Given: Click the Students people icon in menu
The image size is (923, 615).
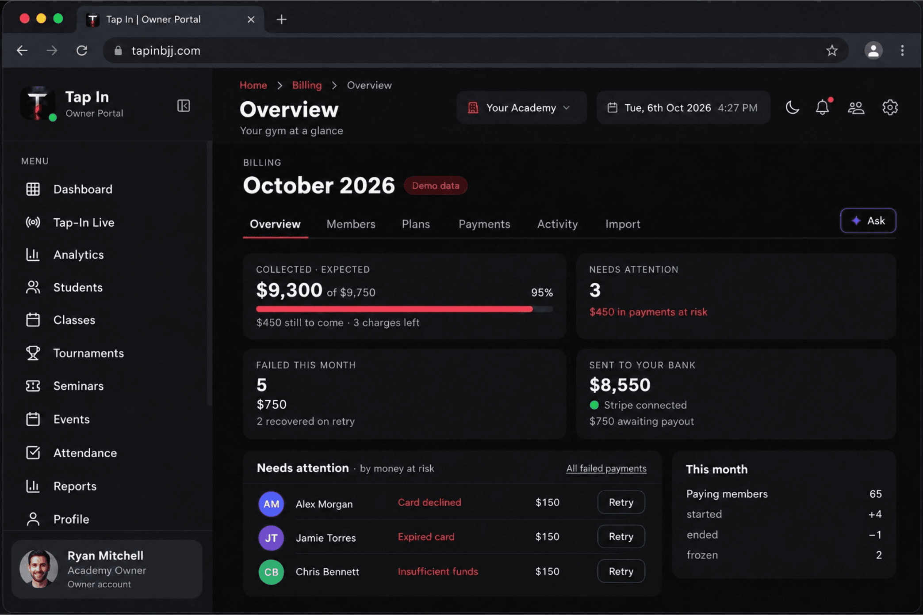Looking at the screenshot, I should [33, 287].
